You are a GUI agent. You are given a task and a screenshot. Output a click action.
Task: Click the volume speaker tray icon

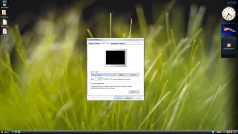point(222,132)
